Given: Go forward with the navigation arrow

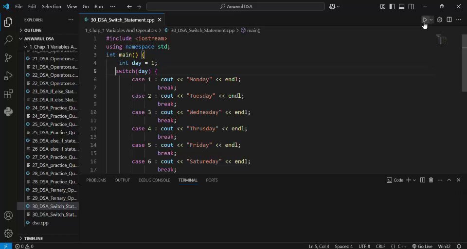Looking at the screenshot, I should pyautogui.click(x=139, y=6).
